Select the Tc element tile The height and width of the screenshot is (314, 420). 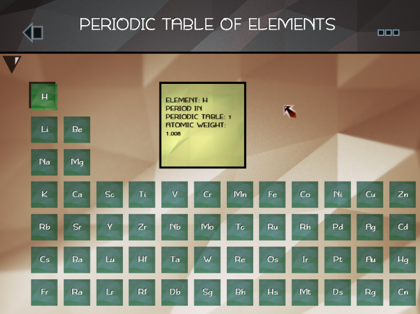pos(240,227)
